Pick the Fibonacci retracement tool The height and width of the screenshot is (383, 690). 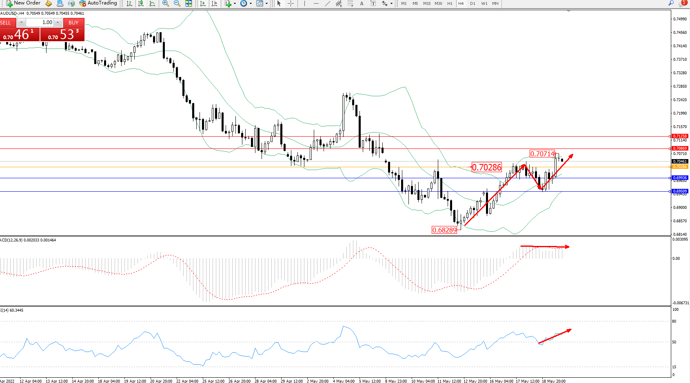(x=350, y=3)
